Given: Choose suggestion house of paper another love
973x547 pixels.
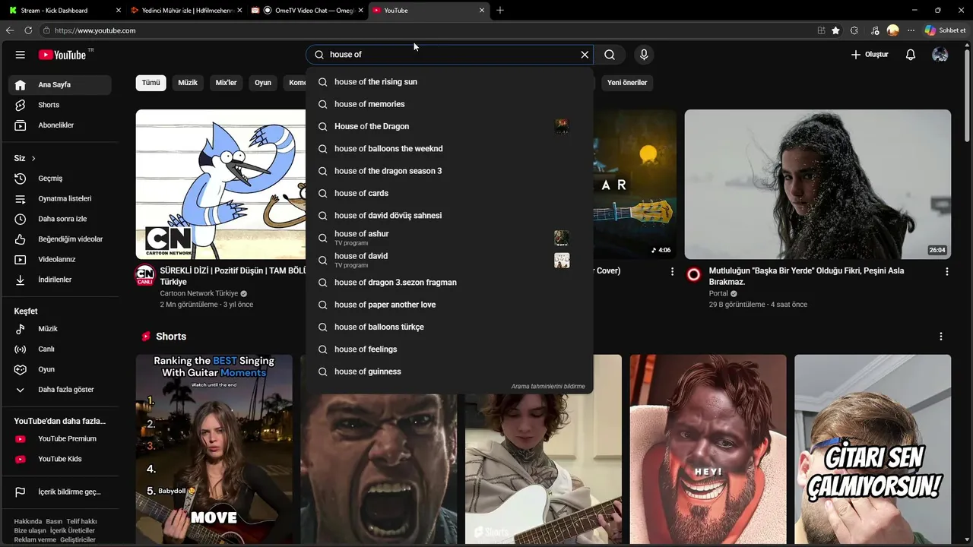Looking at the screenshot, I should tap(449, 305).
